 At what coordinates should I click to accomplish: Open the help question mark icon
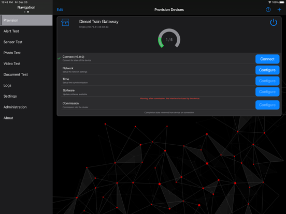[268, 10]
